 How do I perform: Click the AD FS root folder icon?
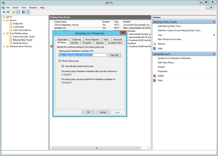tap(4, 17)
